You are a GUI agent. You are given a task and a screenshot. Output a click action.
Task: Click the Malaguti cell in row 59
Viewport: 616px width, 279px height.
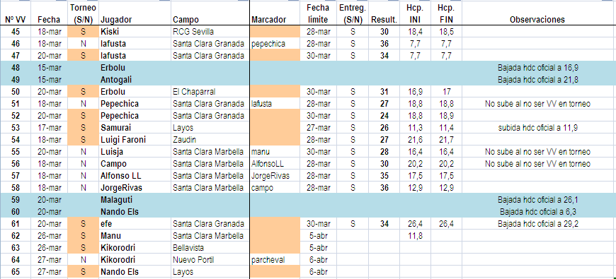click(x=135, y=200)
